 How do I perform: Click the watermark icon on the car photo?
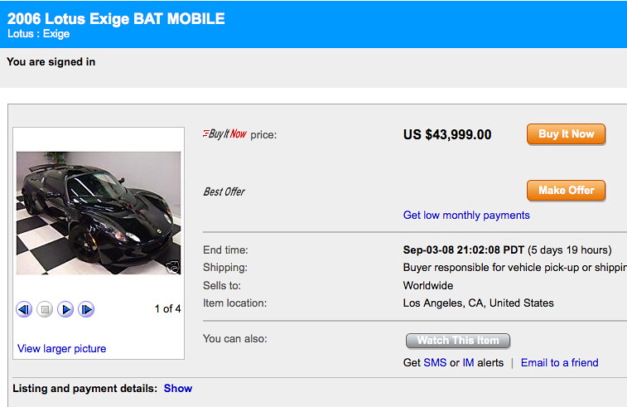pyautogui.click(x=173, y=267)
